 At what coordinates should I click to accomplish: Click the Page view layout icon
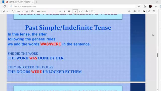point(92,11)
